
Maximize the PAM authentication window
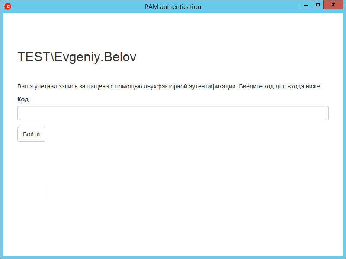click(x=317, y=5)
